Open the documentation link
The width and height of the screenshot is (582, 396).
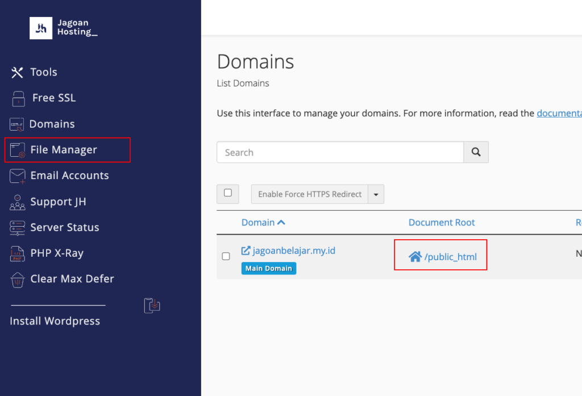(x=559, y=113)
